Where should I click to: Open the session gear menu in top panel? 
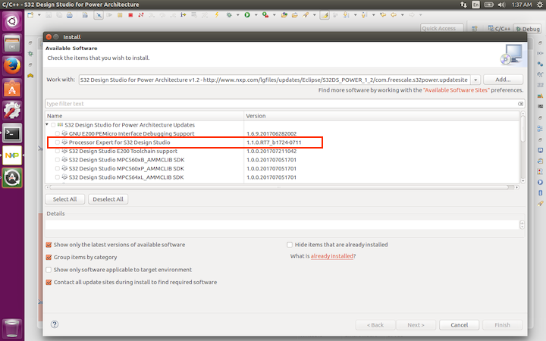click(x=539, y=5)
